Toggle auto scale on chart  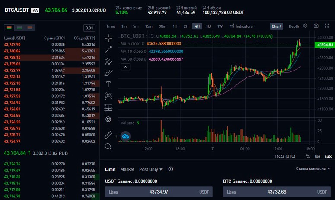328,156
